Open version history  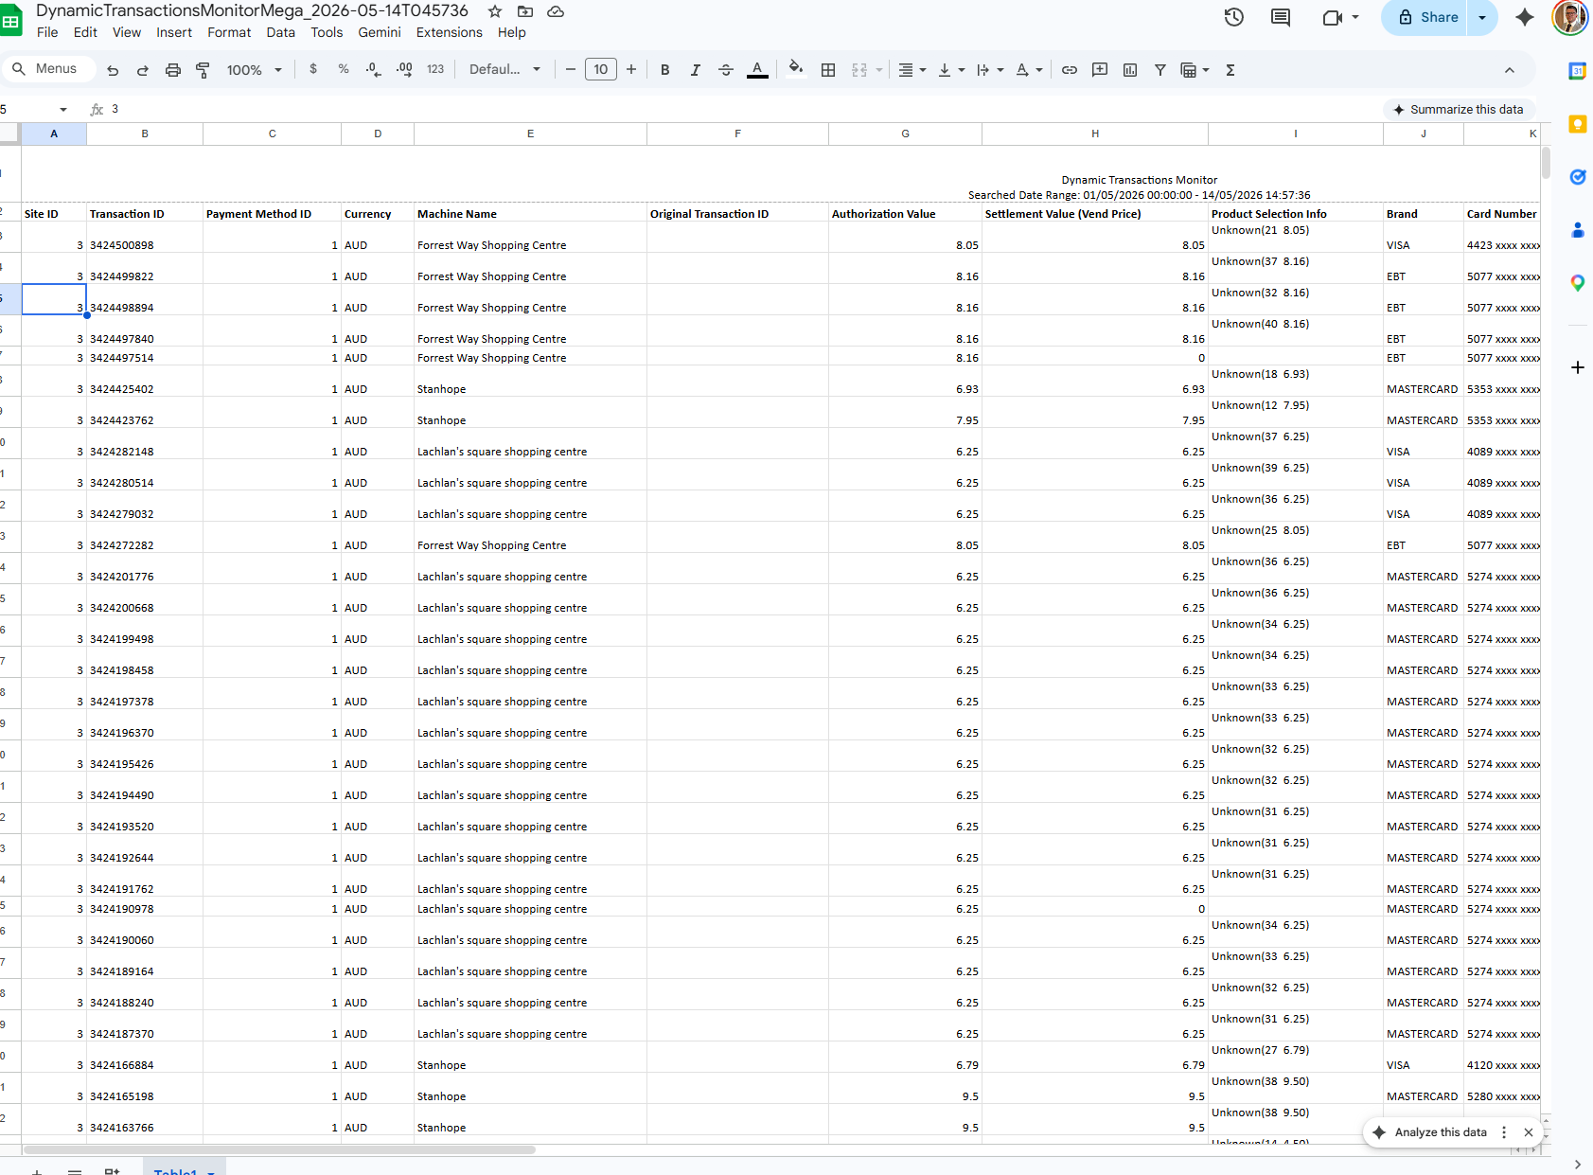1234,17
